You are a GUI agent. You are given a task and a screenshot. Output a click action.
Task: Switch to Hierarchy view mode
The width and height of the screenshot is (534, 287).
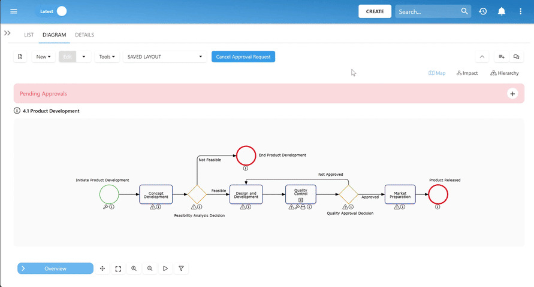pos(504,73)
